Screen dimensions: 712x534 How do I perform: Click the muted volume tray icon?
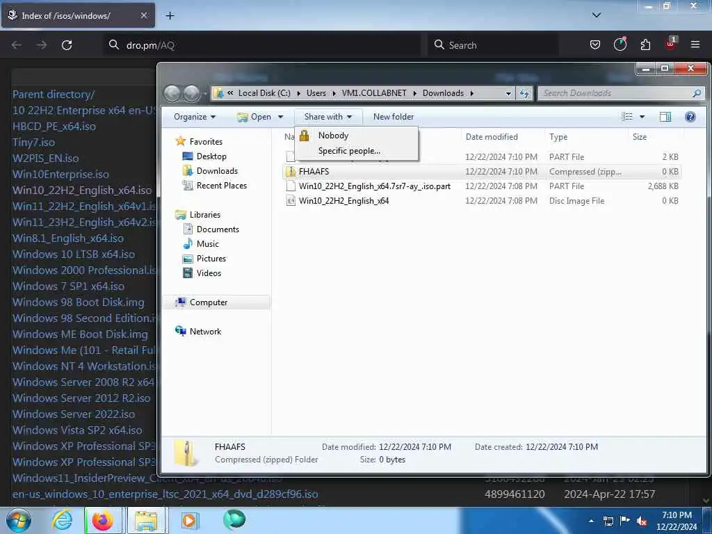click(x=641, y=521)
